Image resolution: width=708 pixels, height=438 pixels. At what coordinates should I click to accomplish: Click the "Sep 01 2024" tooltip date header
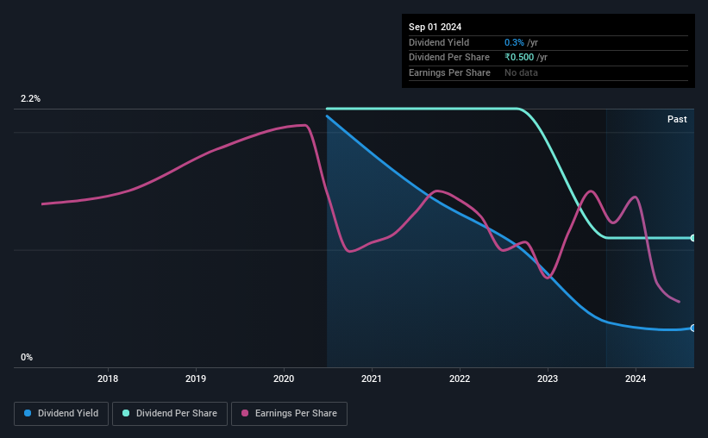(x=435, y=28)
